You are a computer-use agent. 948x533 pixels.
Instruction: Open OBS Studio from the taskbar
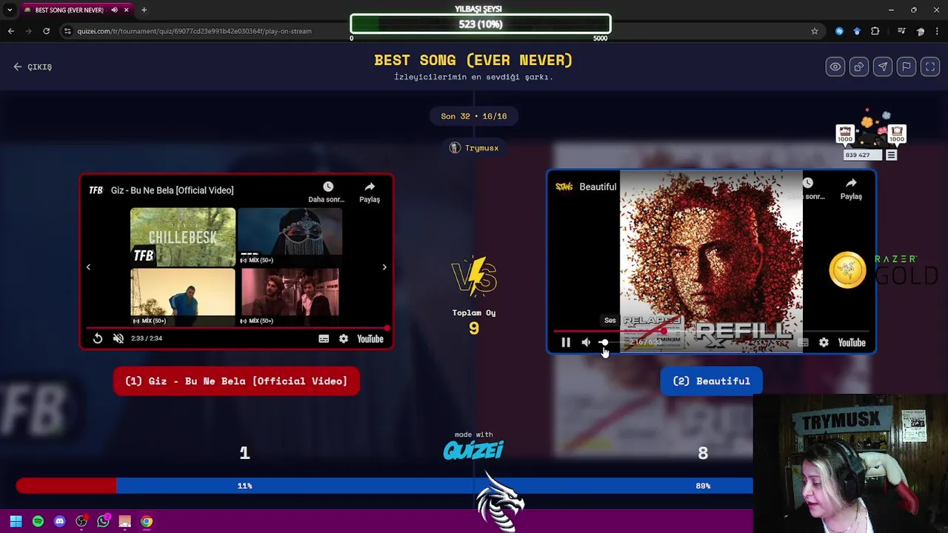click(81, 521)
